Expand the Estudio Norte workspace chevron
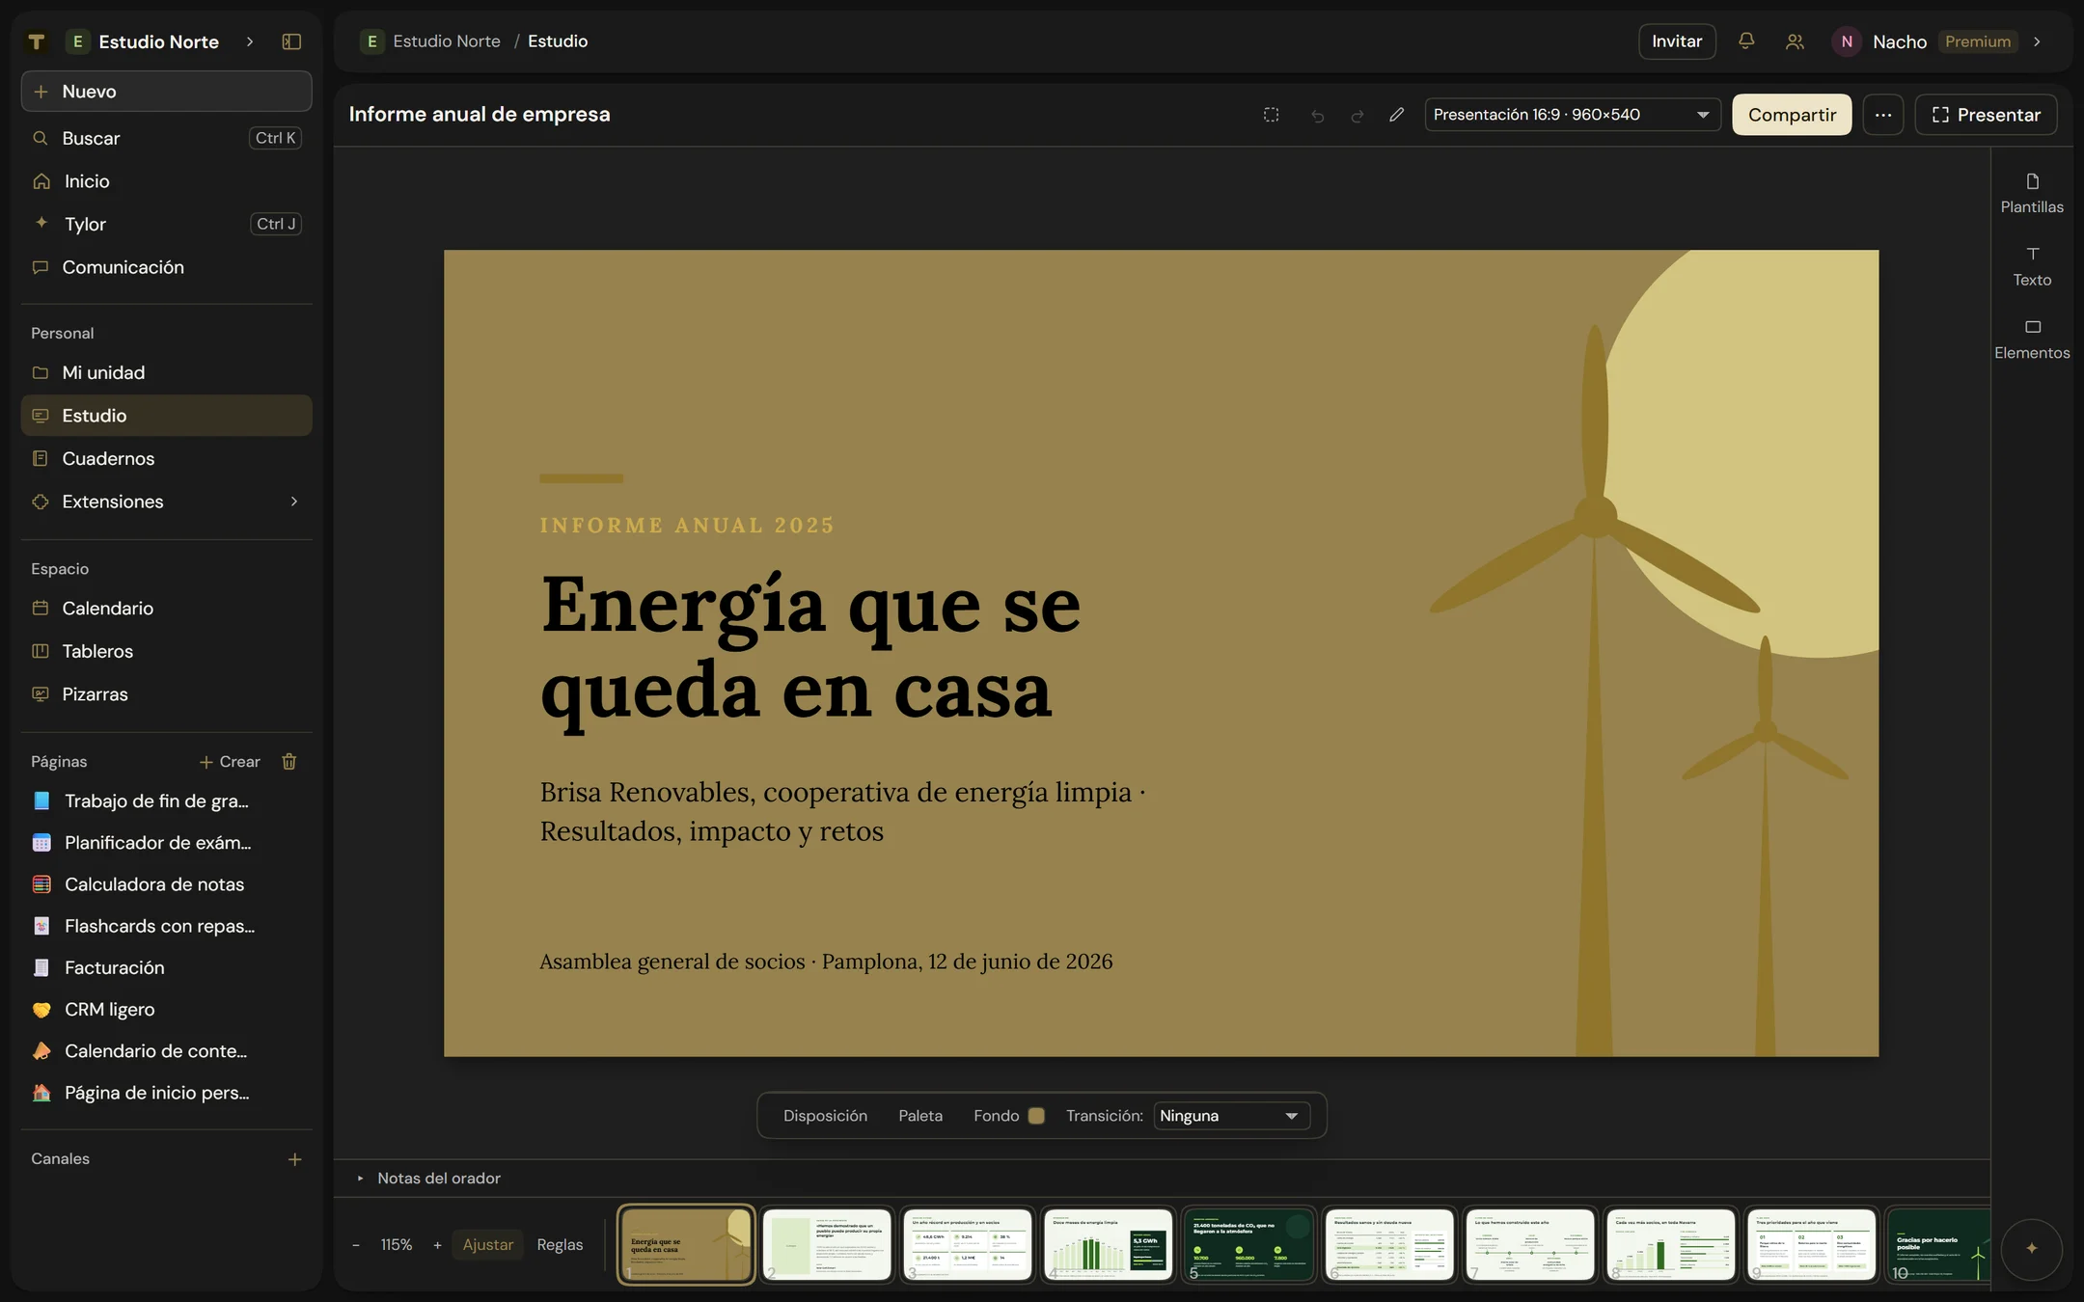 click(249, 41)
